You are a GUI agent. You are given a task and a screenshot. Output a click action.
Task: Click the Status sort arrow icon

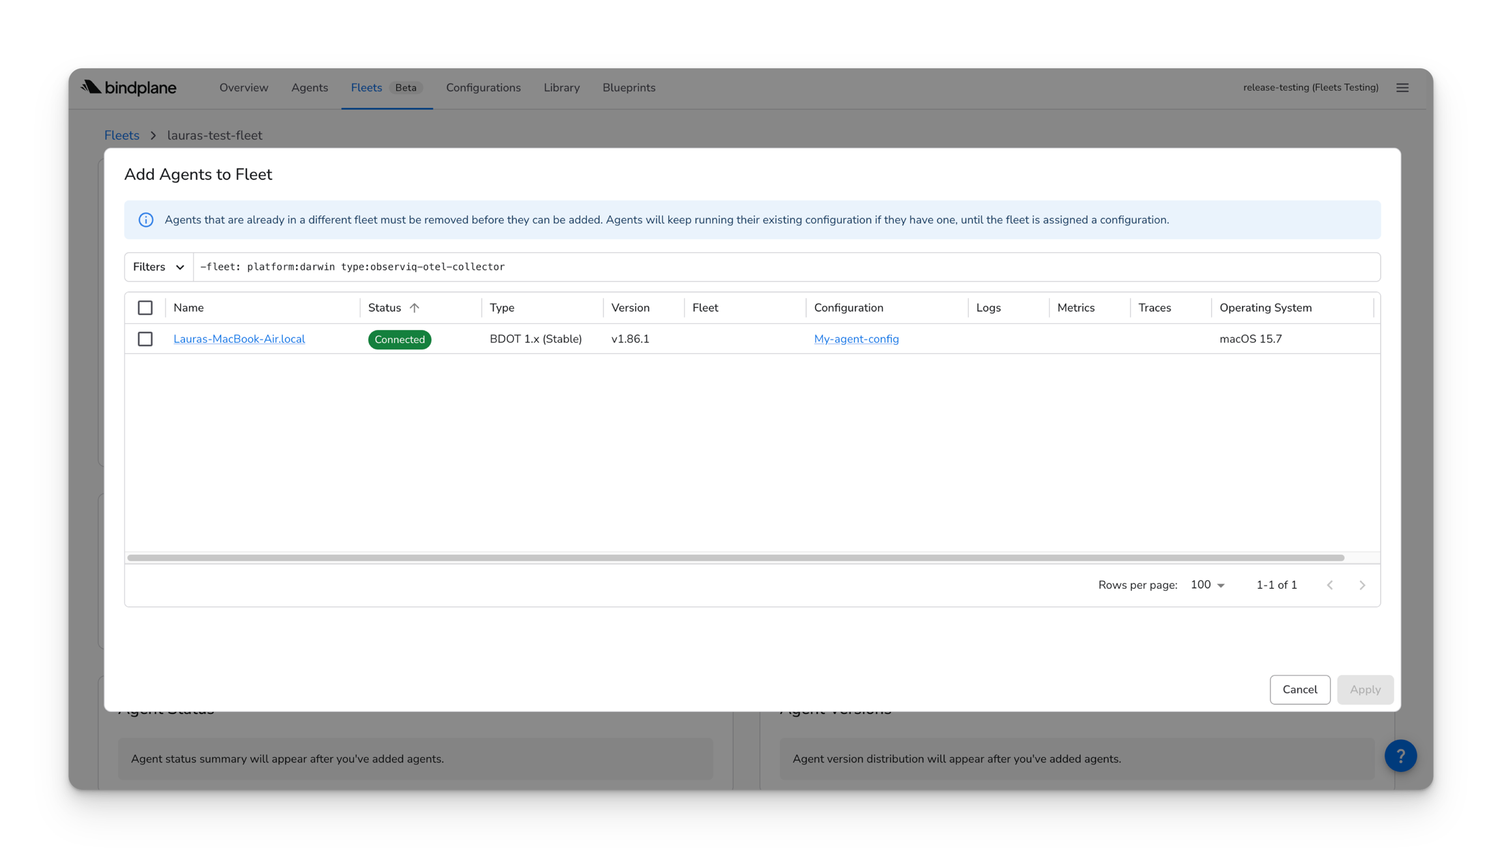415,308
